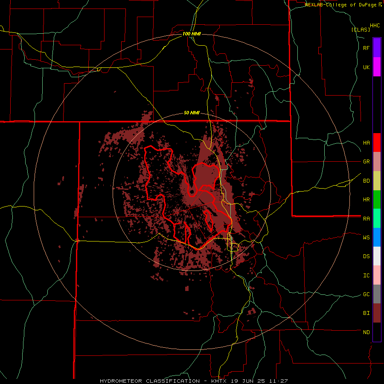Click the 100 NMI range ring label
This screenshot has width=384, height=384.
click(x=192, y=34)
